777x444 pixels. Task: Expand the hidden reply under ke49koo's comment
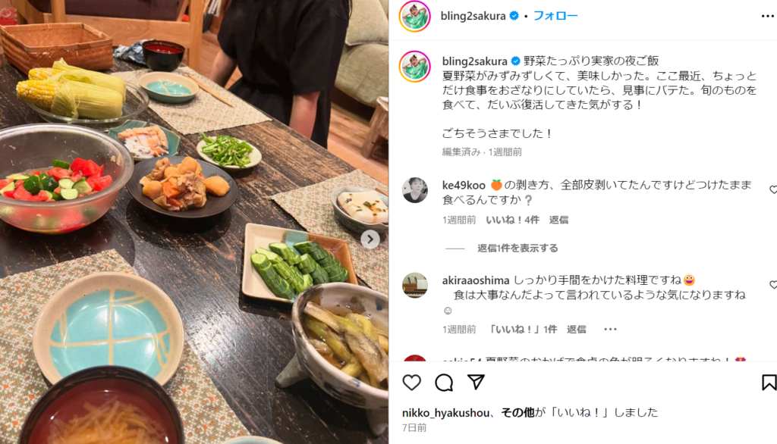tap(517, 248)
